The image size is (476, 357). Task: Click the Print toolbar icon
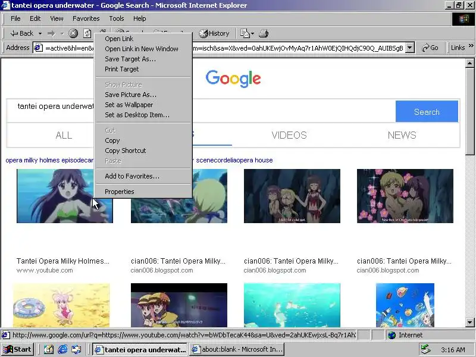(x=264, y=33)
